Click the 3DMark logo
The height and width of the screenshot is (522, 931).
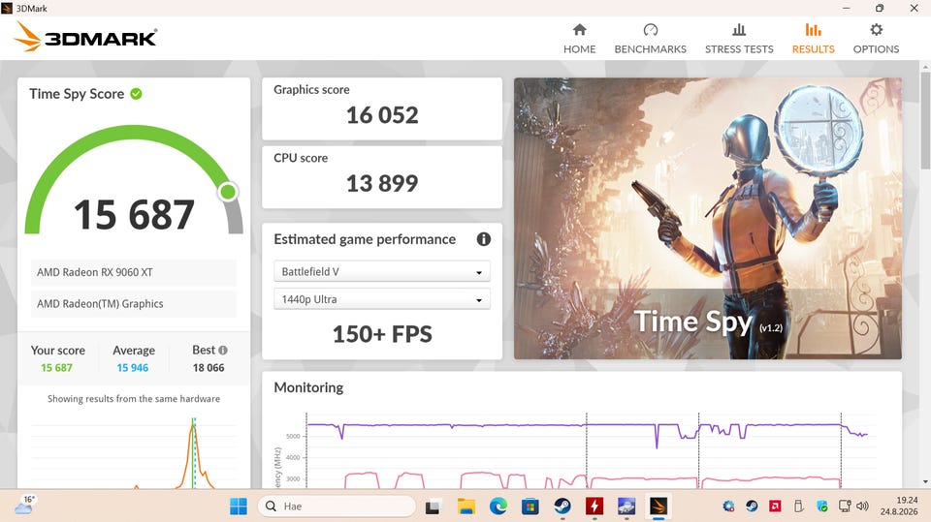(85, 37)
